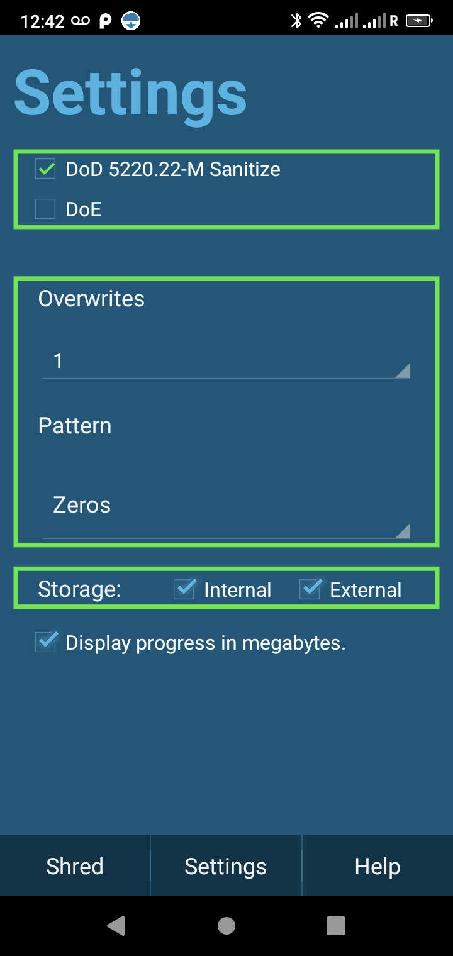Toggle Display progress in megabytes checkbox
The height and width of the screenshot is (956, 453).
[x=45, y=642]
